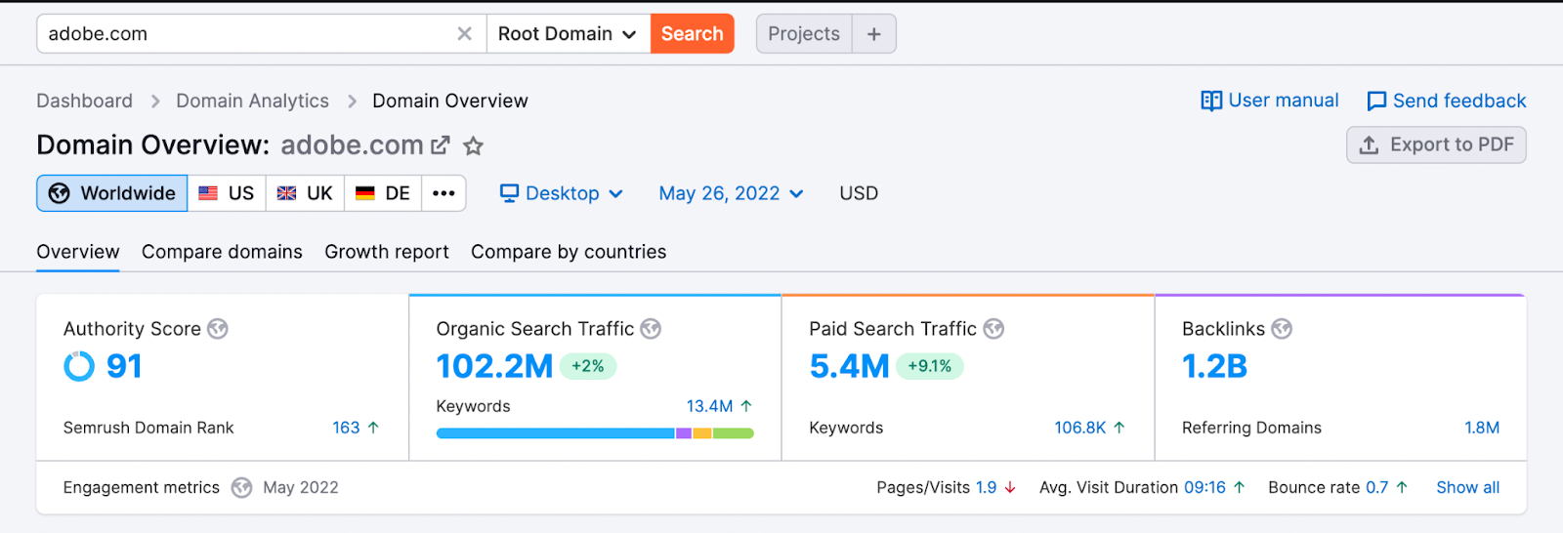Open paid traffic value 5.4M

click(x=849, y=366)
